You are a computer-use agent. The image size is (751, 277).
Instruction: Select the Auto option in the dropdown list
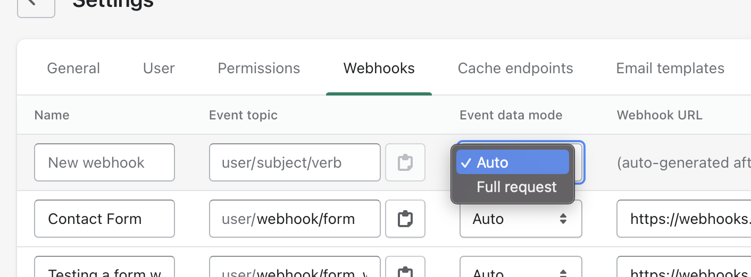[512, 162]
